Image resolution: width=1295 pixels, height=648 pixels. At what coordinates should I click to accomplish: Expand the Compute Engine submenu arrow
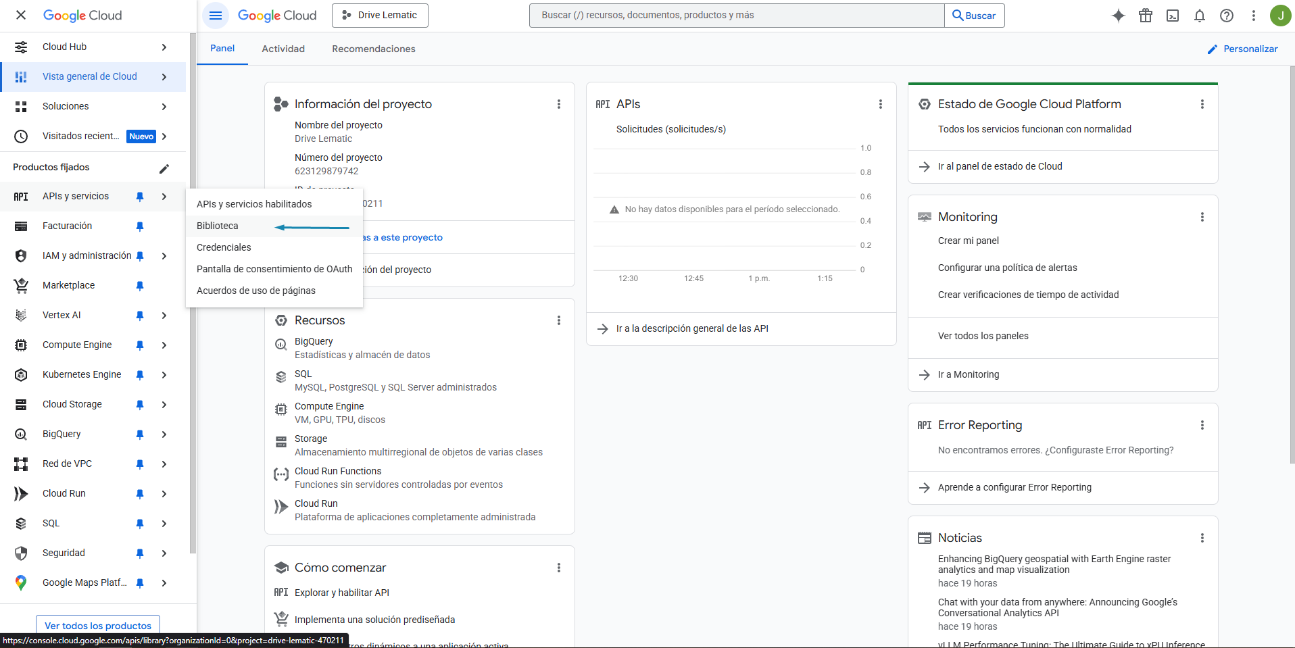(x=164, y=345)
